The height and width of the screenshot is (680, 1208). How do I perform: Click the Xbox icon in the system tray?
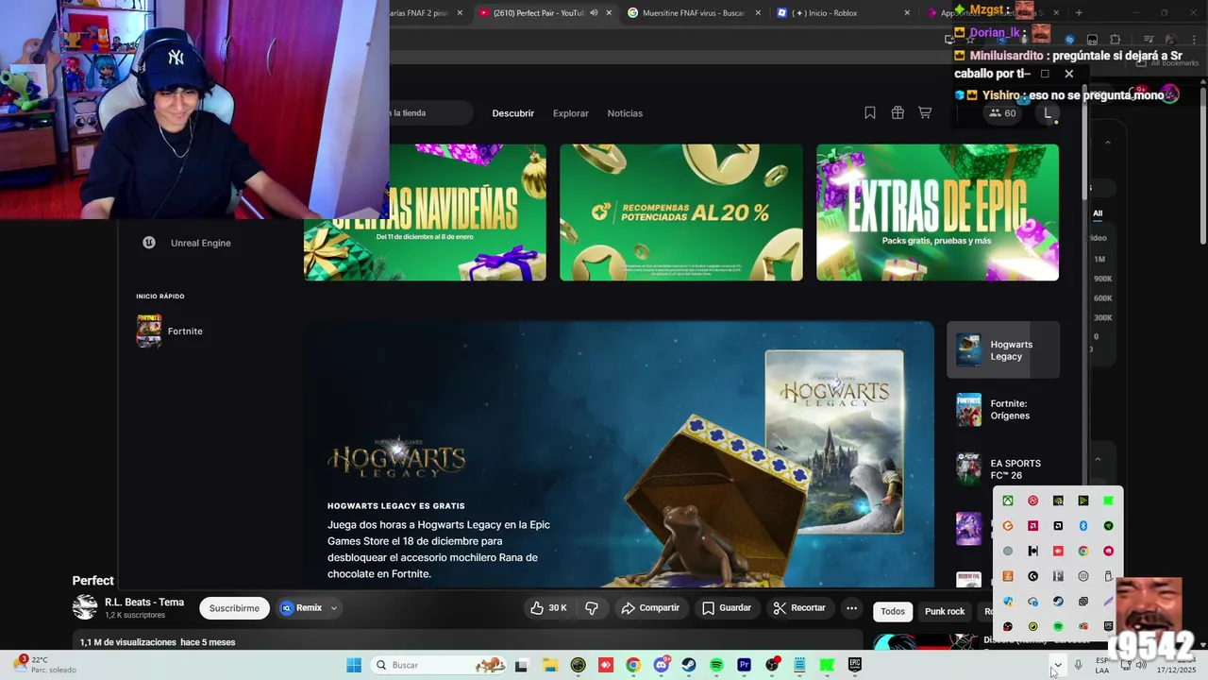(x=1008, y=501)
